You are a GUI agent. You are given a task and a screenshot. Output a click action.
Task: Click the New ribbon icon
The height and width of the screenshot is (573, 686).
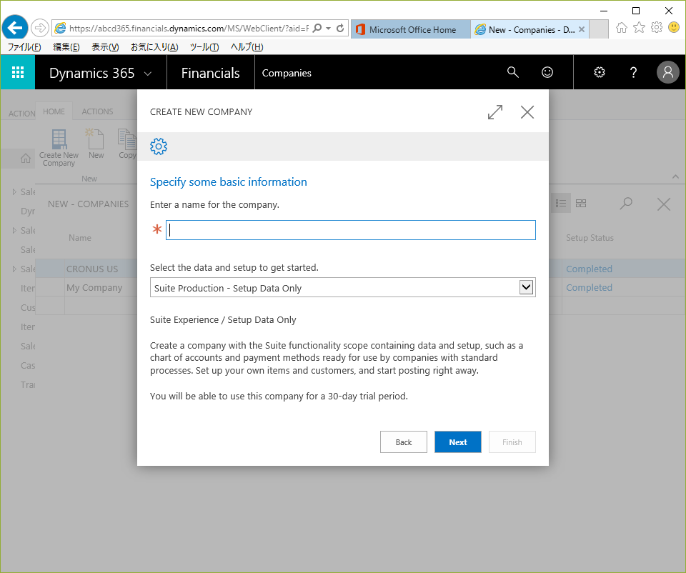pos(96,144)
